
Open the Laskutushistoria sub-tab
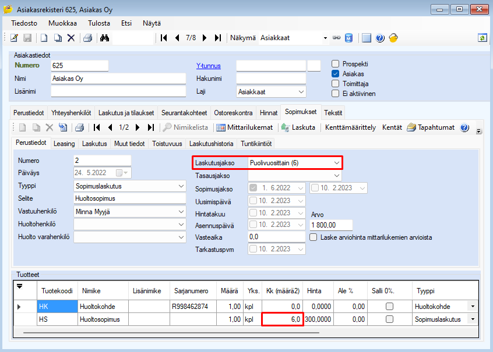[212, 144]
